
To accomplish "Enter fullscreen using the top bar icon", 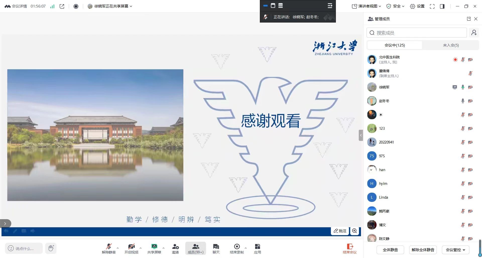I will pos(432,6).
